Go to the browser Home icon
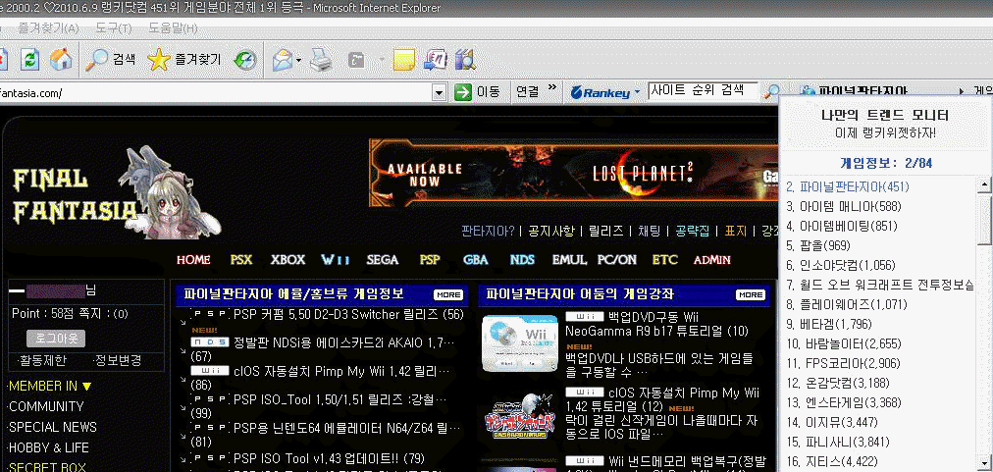The width and height of the screenshot is (993, 472). pyautogui.click(x=61, y=60)
